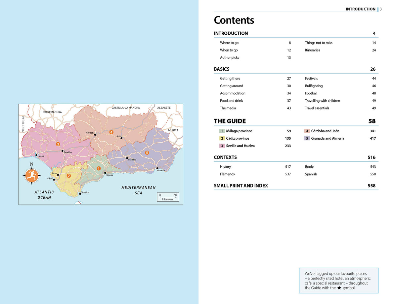
Task: Click orange region marker 5 near Granada
Action: click(147, 152)
